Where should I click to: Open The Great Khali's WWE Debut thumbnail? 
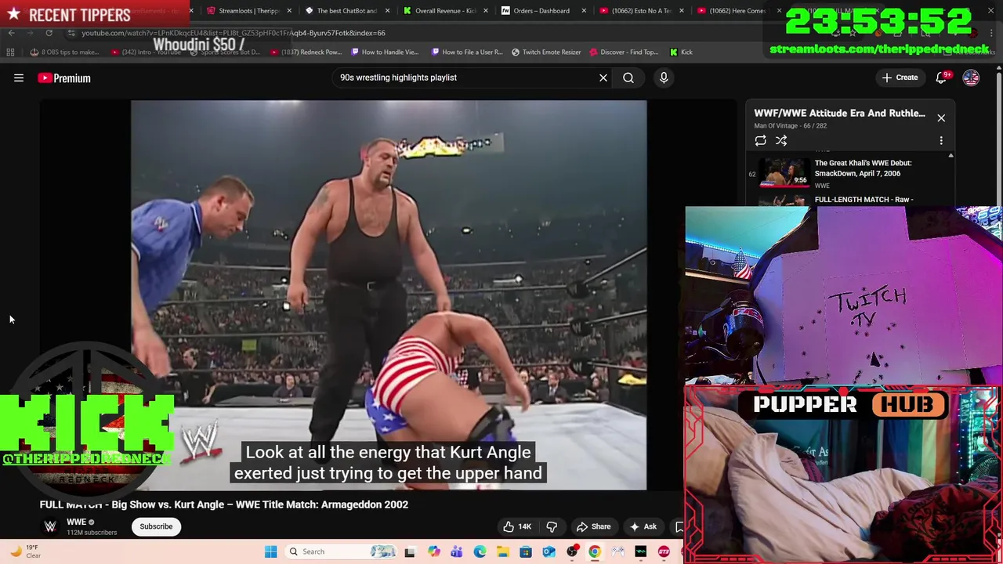(786, 173)
